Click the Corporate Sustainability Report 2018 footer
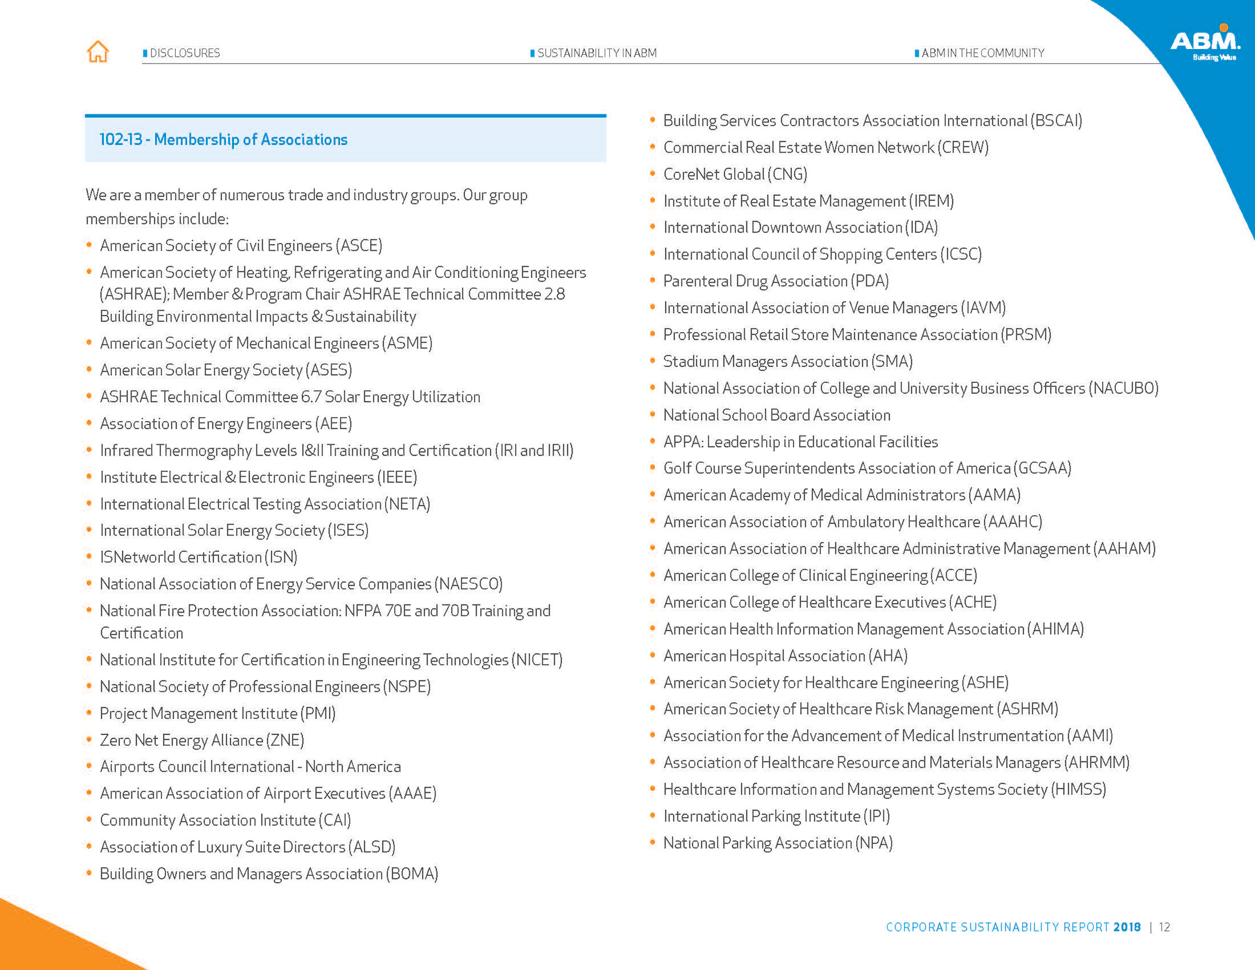Viewport: 1255px width, 970px height. coord(1012,927)
